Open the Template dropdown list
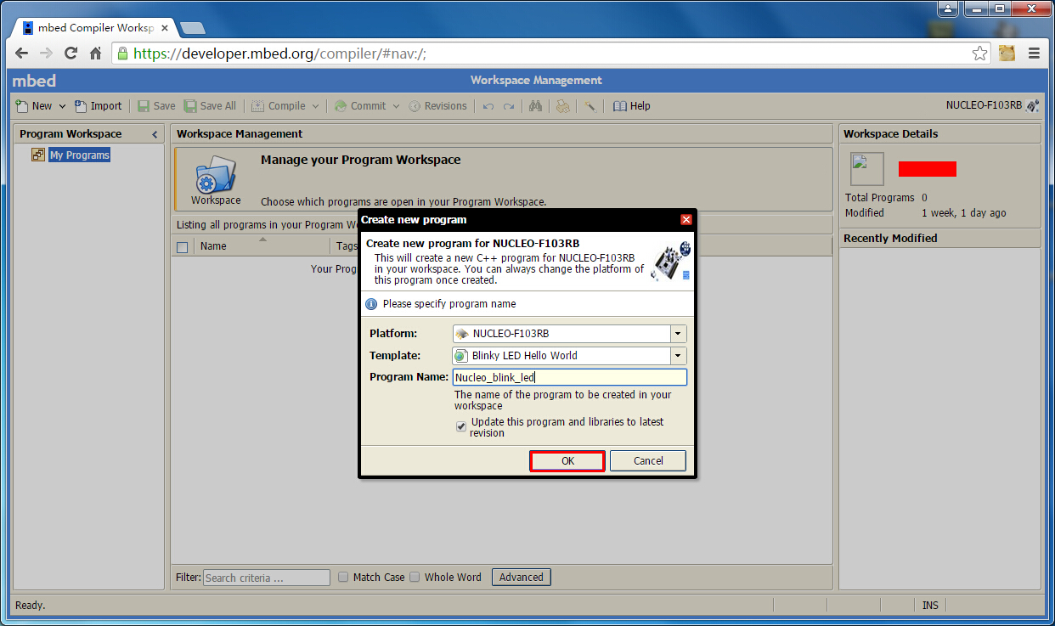Image resolution: width=1055 pixels, height=626 pixels. 678,356
